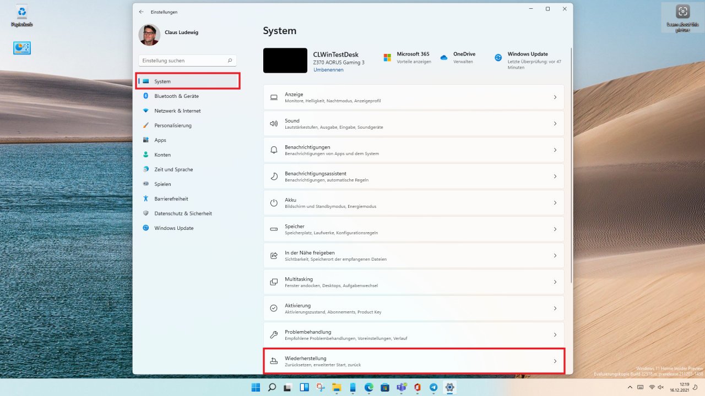This screenshot has width=705, height=396.
Task: Click the share icon for In der Nähe freigeben
Action: (x=274, y=256)
